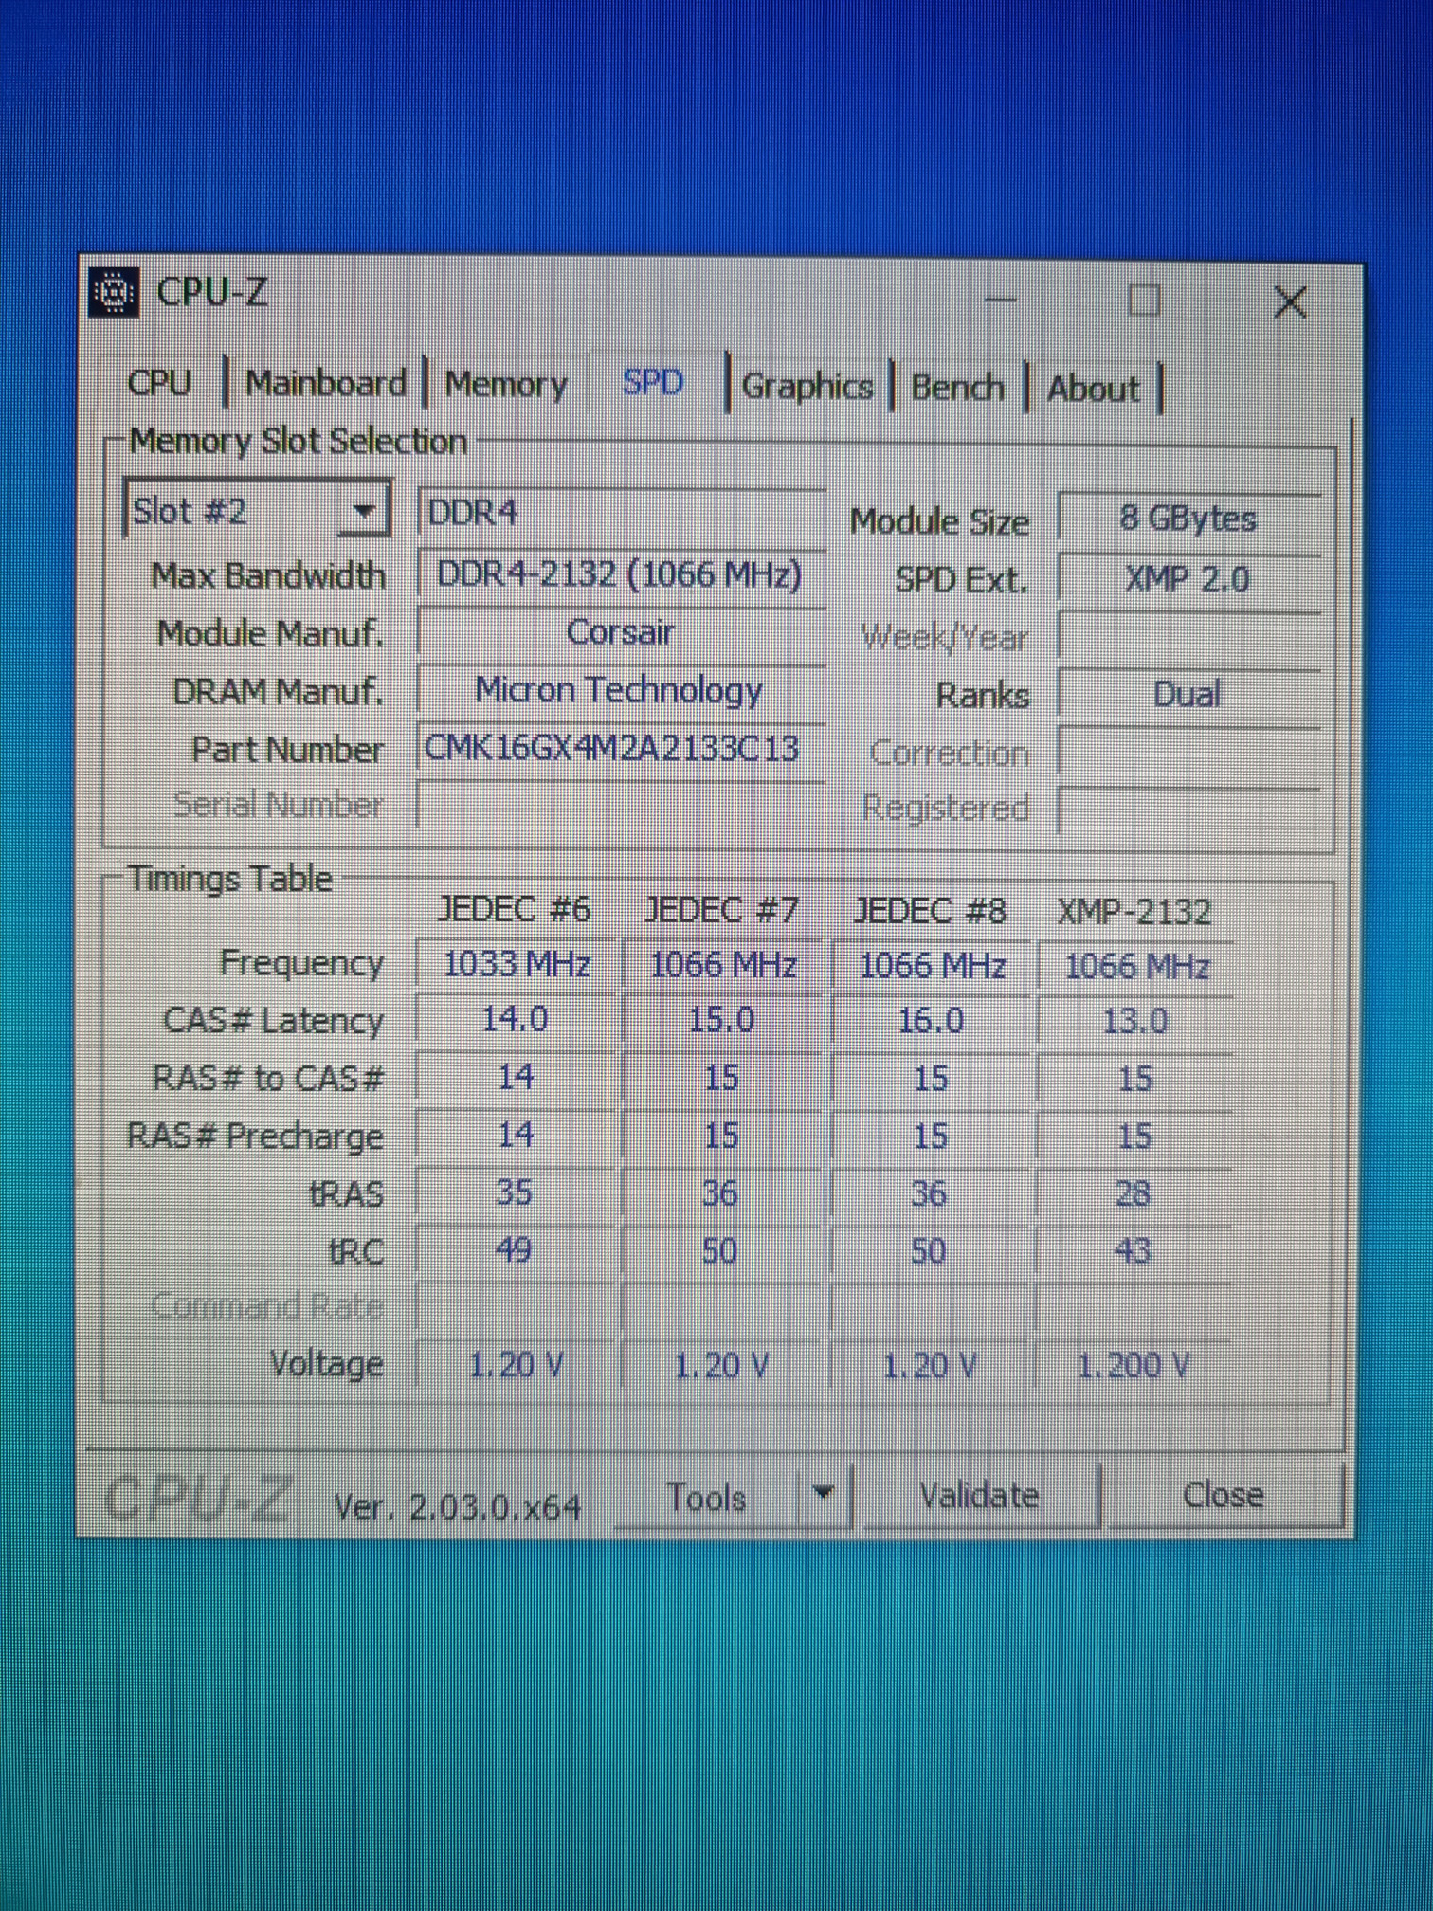The height and width of the screenshot is (1911, 1433).
Task: Click the Max Bandwidth value DDR4-2132 (1066 MHz)
Action: pyautogui.click(x=622, y=574)
